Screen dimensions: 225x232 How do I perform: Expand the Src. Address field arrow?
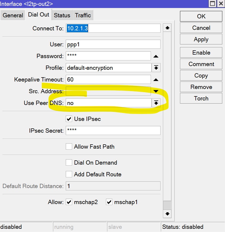[x=156, y=91]
